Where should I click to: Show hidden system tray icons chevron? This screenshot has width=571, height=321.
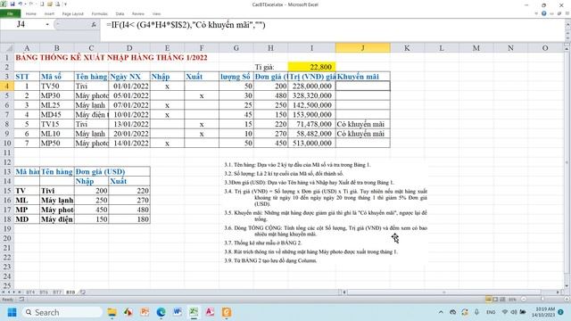click(441, 312)
